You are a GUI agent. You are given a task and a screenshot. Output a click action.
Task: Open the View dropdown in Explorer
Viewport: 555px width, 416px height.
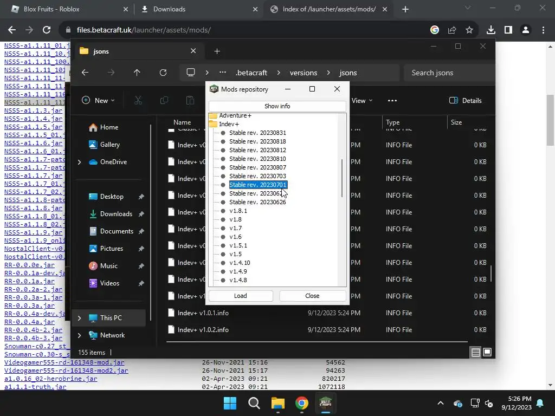(362, 100)
